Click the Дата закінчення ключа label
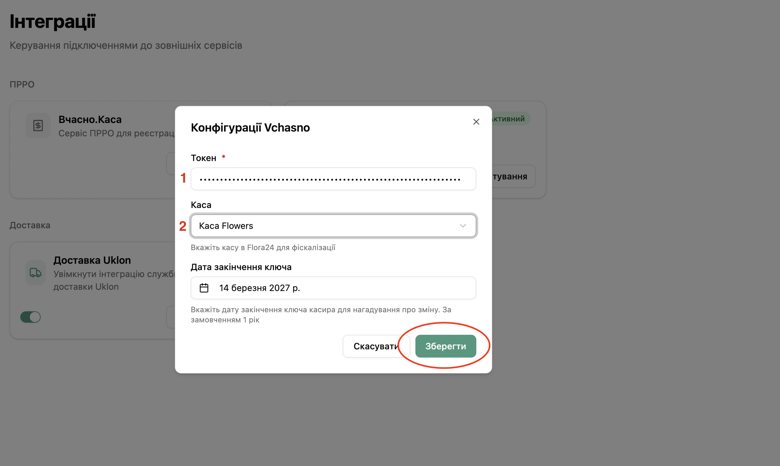The height and width of the screenshot is (466, 780). pyautogui.click(x=241, y=267)
